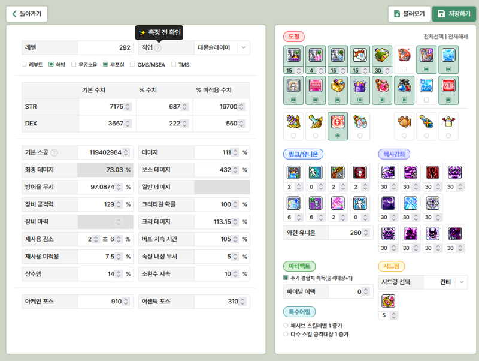This screenshot has width=479, height=361.
Task: Click the 아티팩트 section label
Action: click(299, 266)
